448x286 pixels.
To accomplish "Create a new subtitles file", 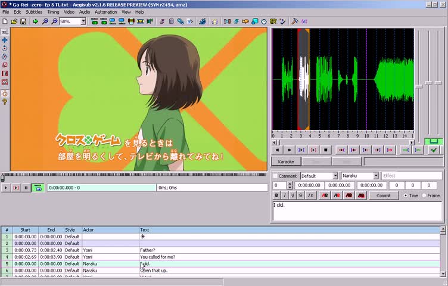I will (5, 21).
